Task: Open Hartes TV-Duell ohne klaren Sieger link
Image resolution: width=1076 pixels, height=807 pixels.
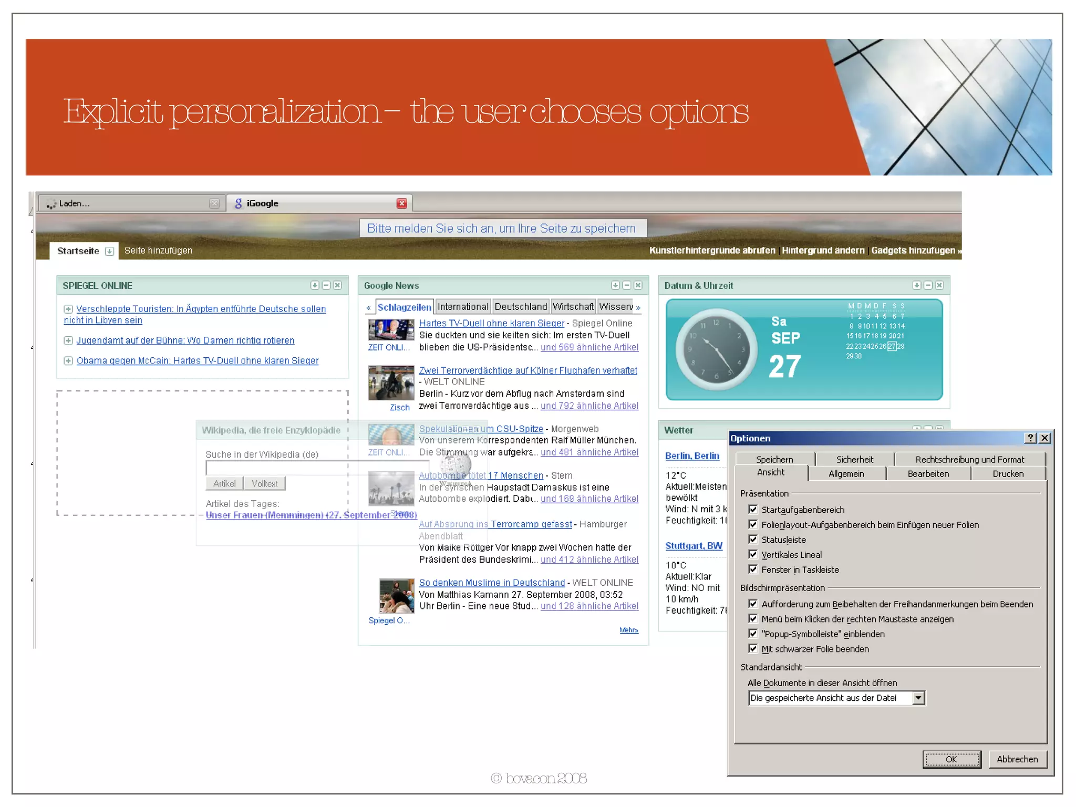Action: click(492, 323)
